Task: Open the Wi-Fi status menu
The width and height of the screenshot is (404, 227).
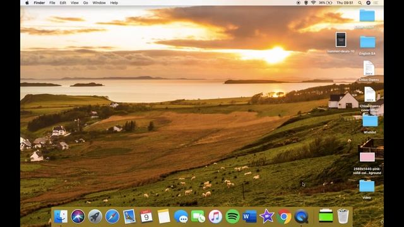Action: [x=313, y=3]
